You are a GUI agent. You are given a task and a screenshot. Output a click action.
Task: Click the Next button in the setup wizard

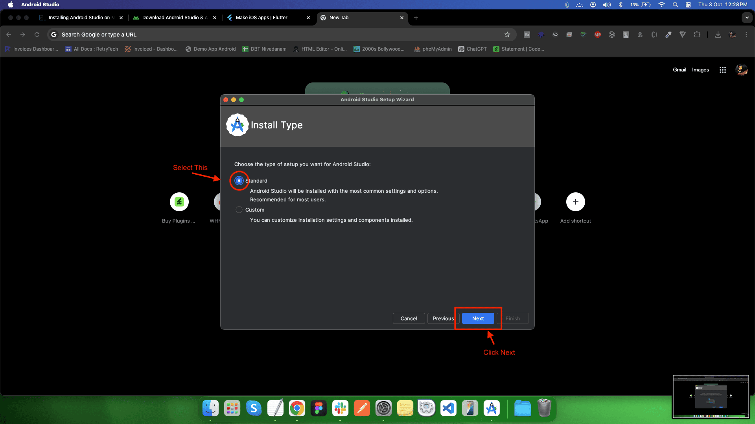click(478, 318)
